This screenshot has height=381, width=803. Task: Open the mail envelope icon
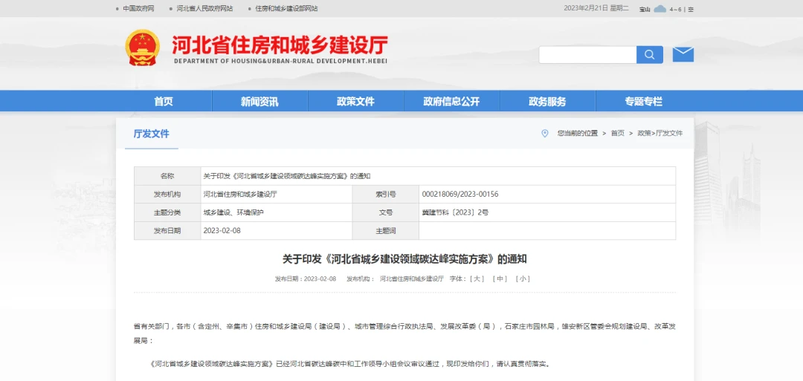pos(683,55)
